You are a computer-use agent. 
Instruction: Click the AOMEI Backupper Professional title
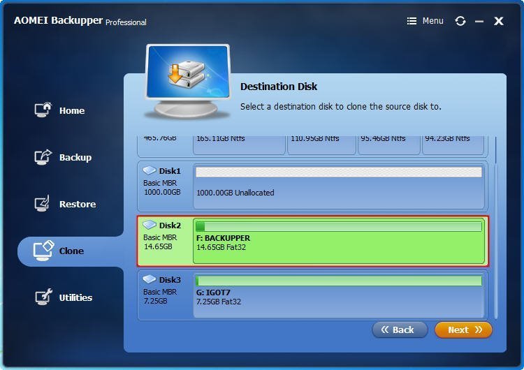(80, 21)
